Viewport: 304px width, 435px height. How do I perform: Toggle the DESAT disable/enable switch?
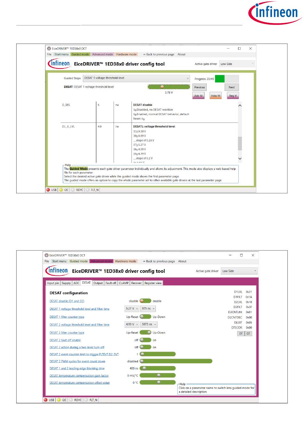pyautogui.click(x=145, y=301)
